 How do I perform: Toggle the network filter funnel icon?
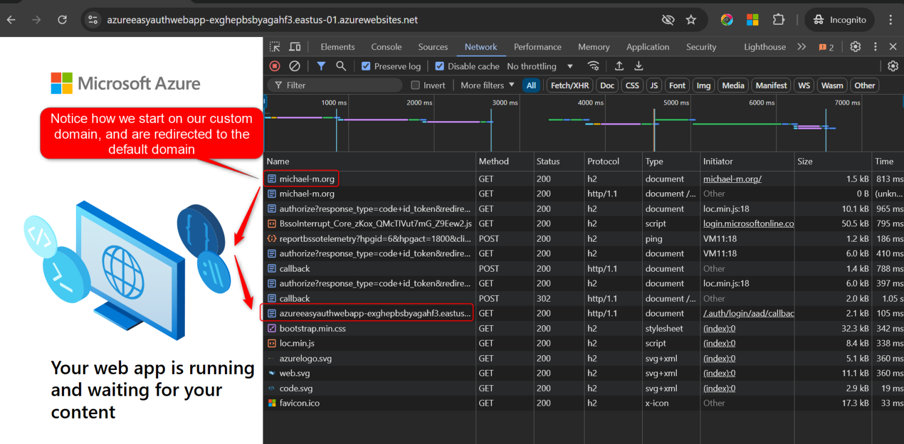point(321,66)
